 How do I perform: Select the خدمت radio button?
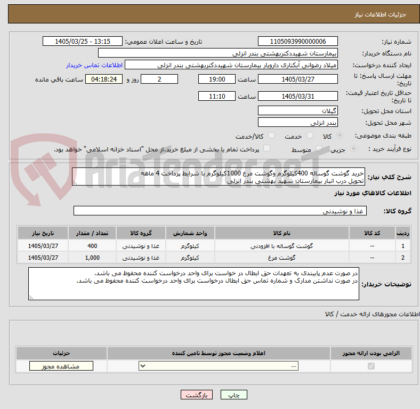tap(310, 135)
